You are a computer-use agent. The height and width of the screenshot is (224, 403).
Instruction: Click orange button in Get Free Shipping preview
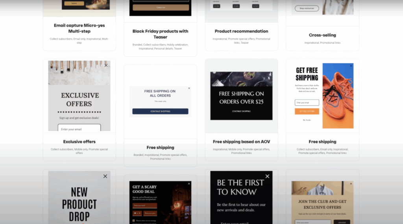tap(307, 111)
